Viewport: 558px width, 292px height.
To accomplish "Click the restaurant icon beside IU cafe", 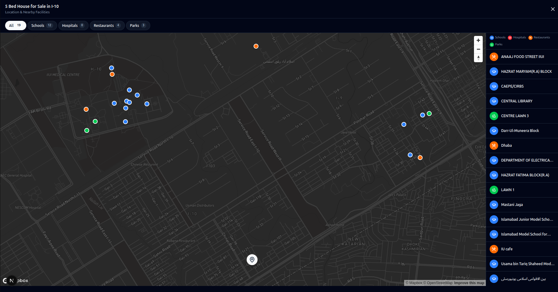I will [x=494, y=249].
